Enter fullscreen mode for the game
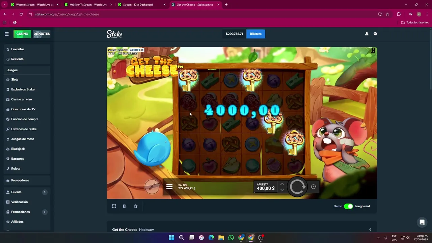Viewport: 432px width, 243px height. coord(114,206)
